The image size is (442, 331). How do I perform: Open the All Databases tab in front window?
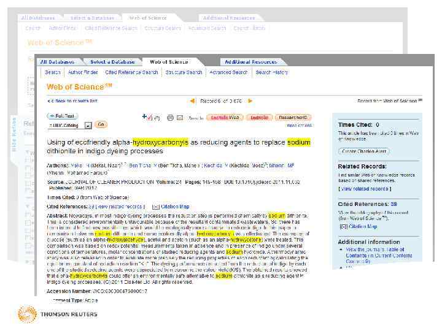pos(57,62)
